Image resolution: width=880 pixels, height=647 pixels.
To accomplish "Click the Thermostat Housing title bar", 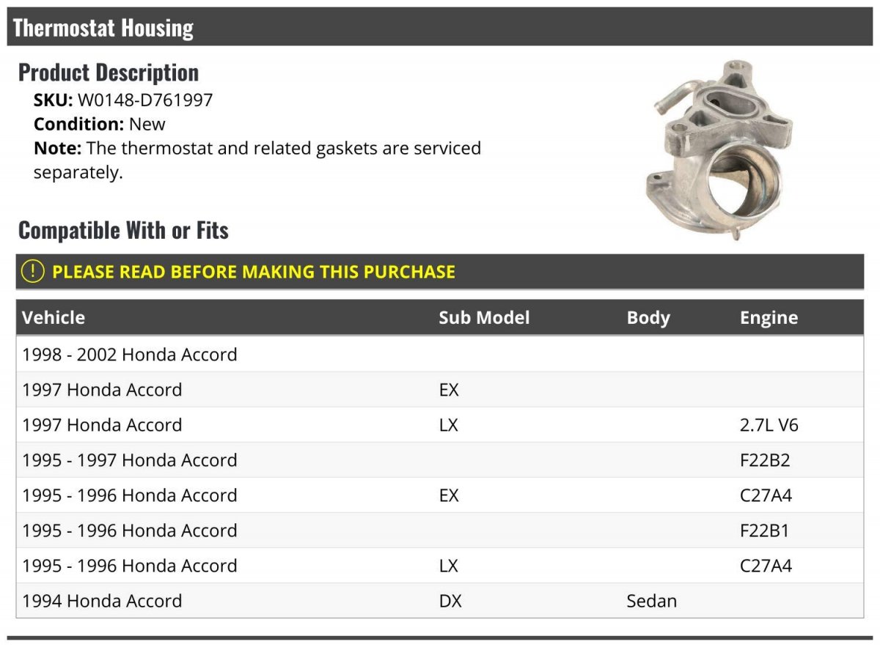I will point(440,27).
